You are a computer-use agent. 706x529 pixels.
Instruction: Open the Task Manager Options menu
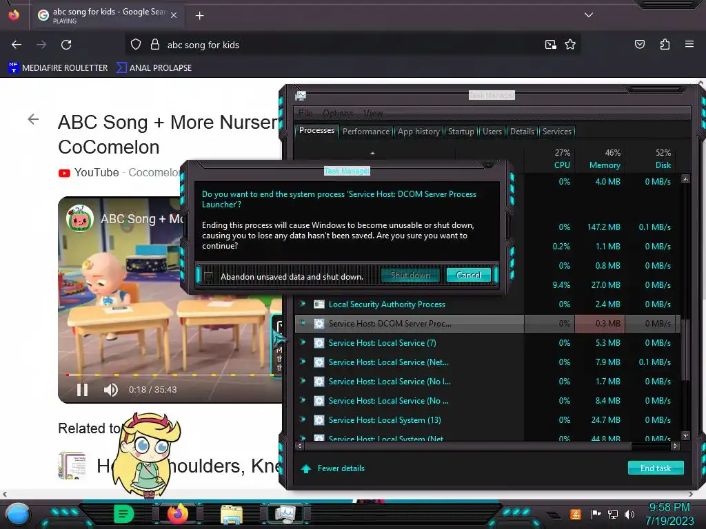pyautogui.click(x=338, y=113)
